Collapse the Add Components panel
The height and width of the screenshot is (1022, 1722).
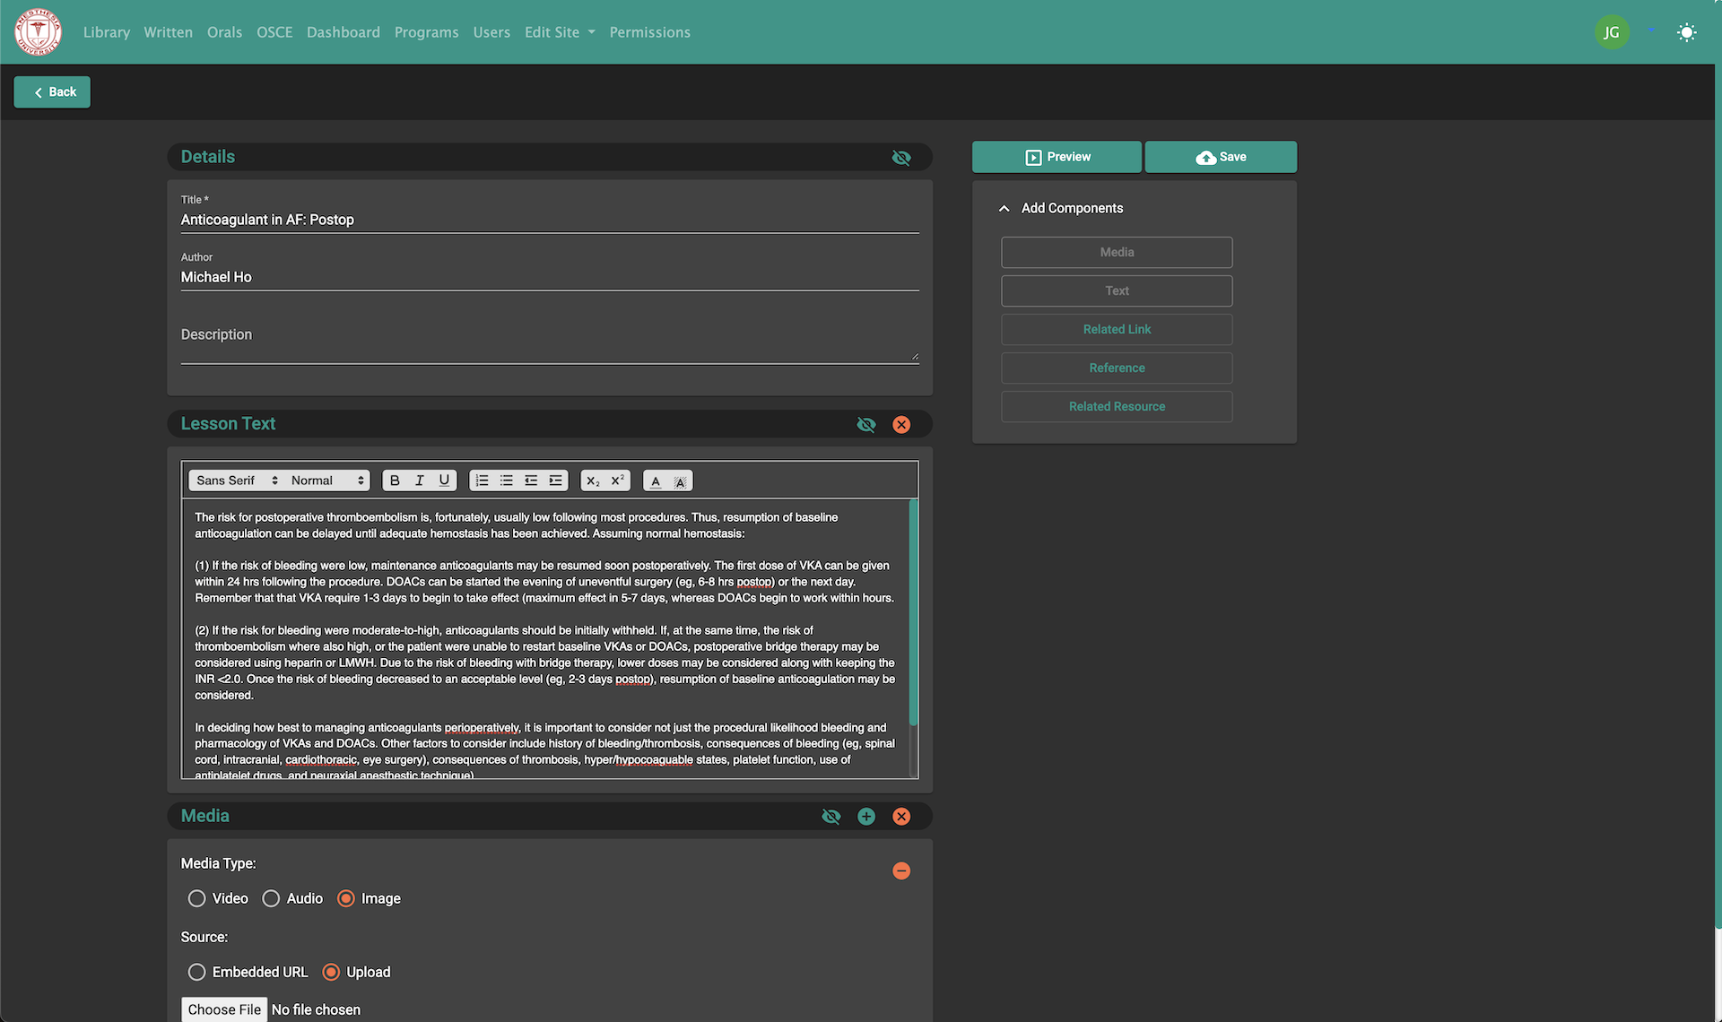1004,208
